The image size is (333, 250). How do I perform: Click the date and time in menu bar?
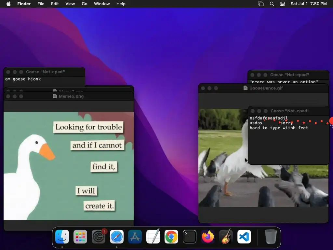(309, 4)
